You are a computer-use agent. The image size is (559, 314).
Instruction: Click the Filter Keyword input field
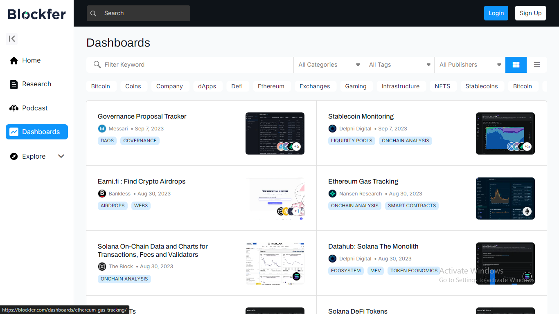click(196, 65)
